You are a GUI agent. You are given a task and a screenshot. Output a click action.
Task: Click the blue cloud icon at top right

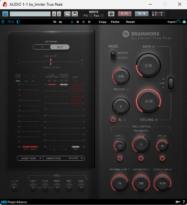coord(184,22)
